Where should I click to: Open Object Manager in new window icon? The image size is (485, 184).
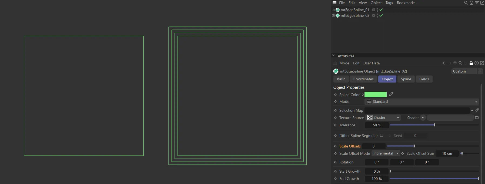click(482, 3)
